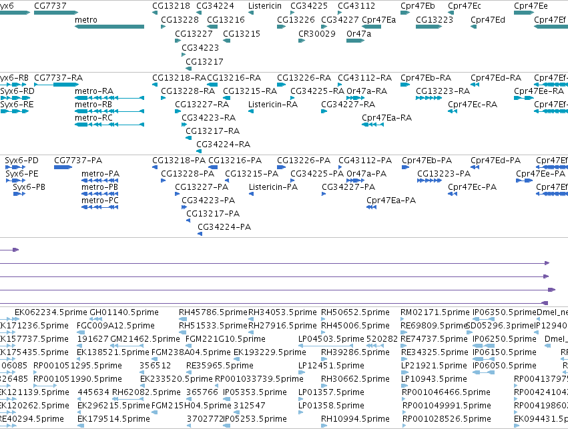Select the metro-RA transcript label
Viewport: 568px width, 429px height.
coord(94,91)
